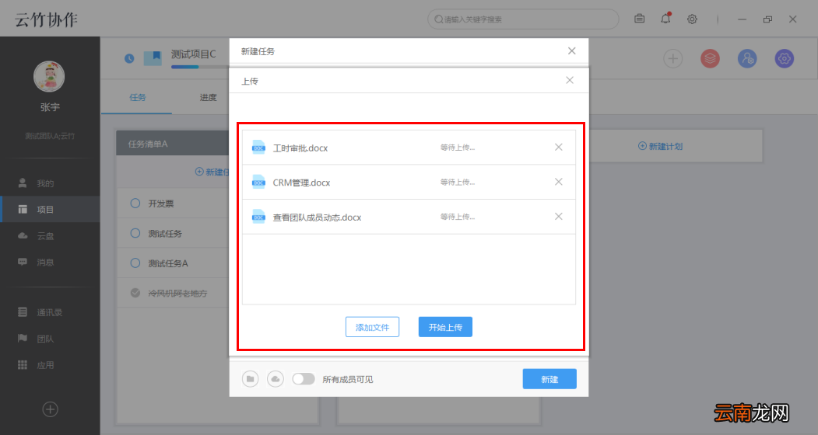Click the gray plus circle in project header
The image size is (818, 435).
click(x=673, y=58)
